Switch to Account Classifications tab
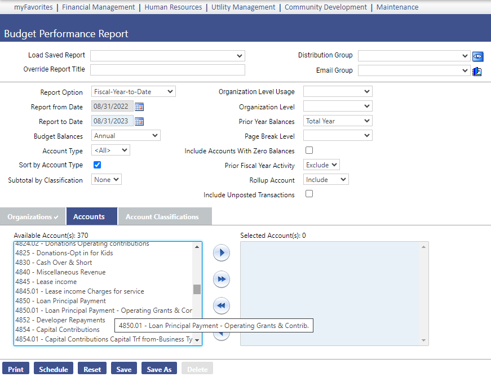The height and width of the screenshot is (377, 491). click(165, 216)
